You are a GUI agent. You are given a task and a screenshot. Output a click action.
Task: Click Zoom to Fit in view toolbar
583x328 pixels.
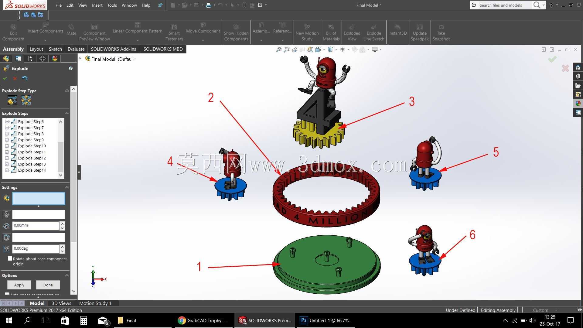click(x=278, y=50)
